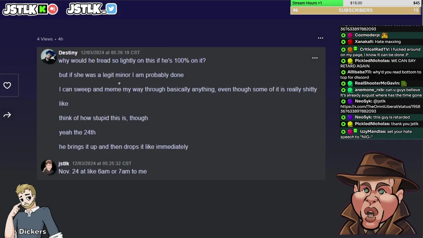Click Destiny's profile avatar
Image resolution: width=423 pixels, height=238 pixels.
48,57
